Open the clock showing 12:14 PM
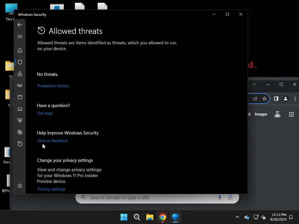This screenshot has height=224, width=299. [278, 217]
